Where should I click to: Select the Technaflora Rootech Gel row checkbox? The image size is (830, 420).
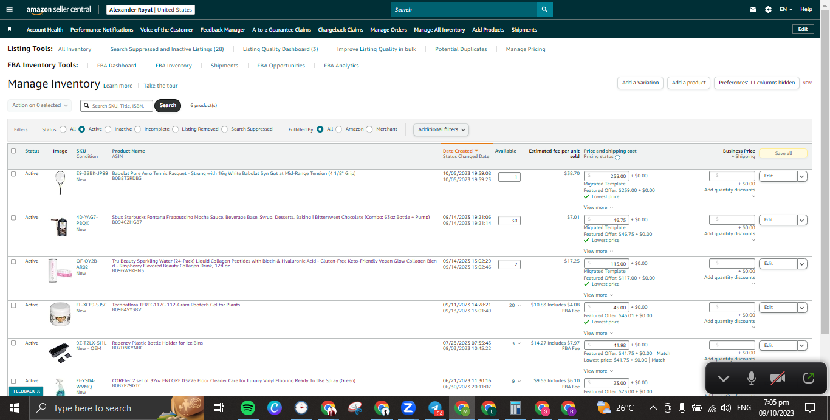(x=13, y=305)
